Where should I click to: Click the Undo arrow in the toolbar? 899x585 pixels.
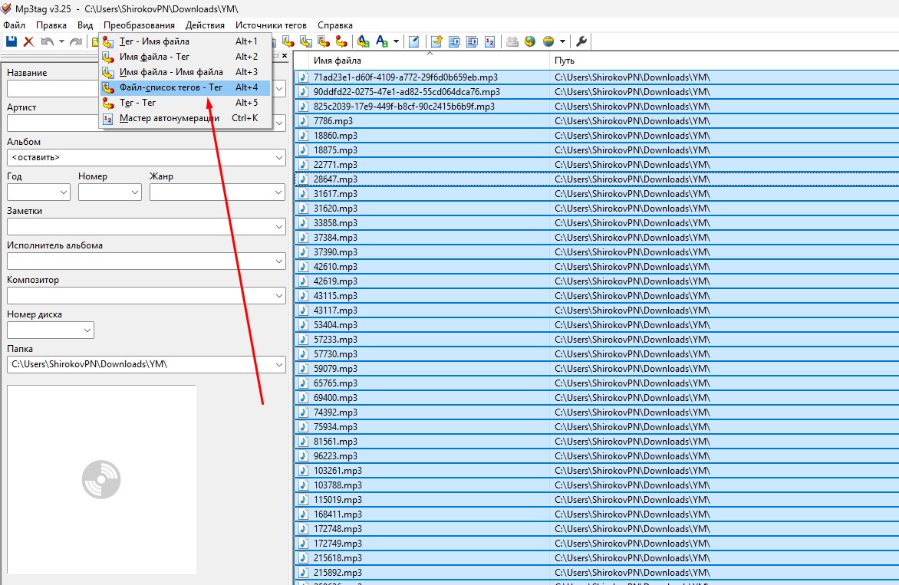coord(48,41)
